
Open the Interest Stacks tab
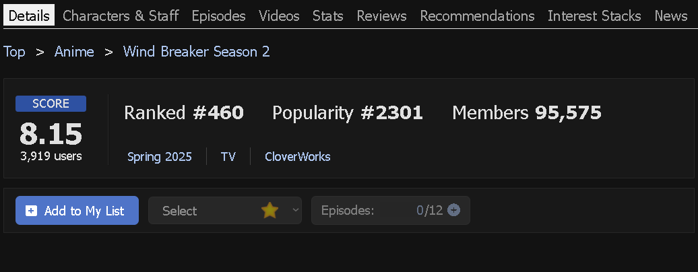pos(594,16)
